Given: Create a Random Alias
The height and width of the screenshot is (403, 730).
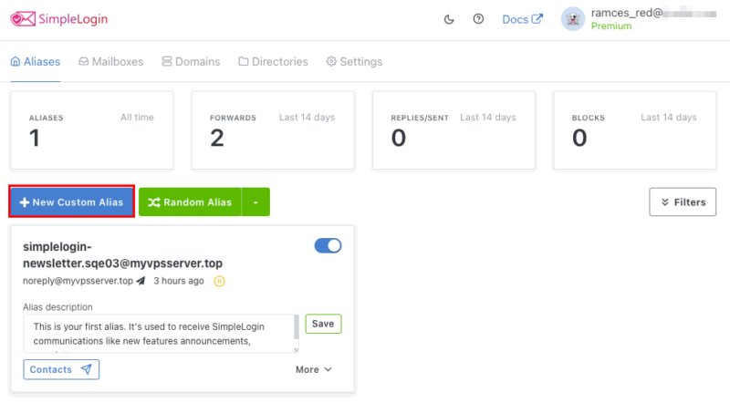Looking at the screenshot, I should pyautogui.click(x=190, y=202).
